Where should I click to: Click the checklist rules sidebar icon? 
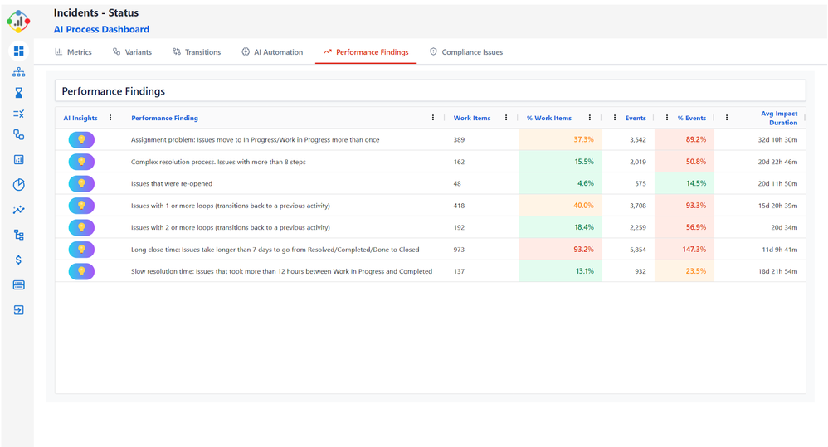18,114
